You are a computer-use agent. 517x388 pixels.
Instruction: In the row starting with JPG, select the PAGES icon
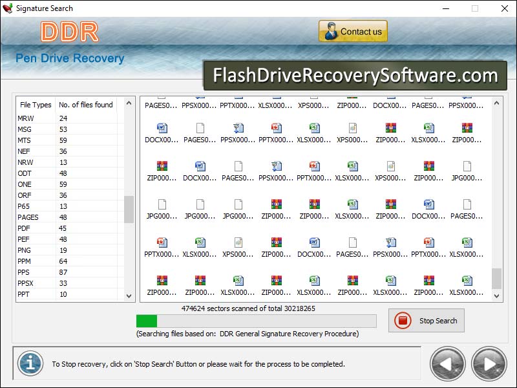coord(467,204)
